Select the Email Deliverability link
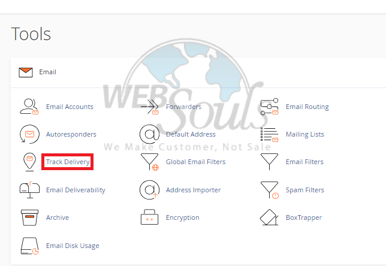This screenshot has width=386, height=266. (x=76, y=190)
